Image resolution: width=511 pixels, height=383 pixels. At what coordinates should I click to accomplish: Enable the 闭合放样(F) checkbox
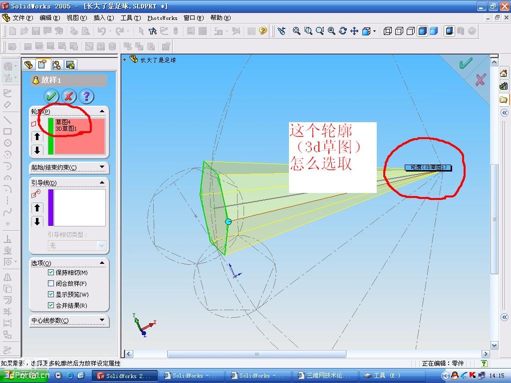[x=51, y=283]
